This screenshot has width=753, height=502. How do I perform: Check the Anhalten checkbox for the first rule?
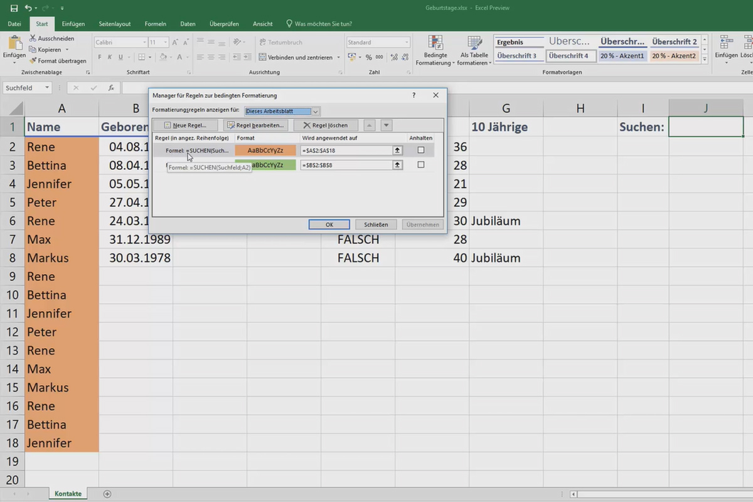[421, 150]
